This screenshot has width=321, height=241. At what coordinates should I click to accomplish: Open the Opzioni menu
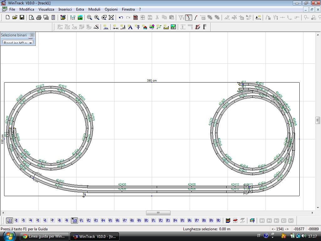[111, 9]
